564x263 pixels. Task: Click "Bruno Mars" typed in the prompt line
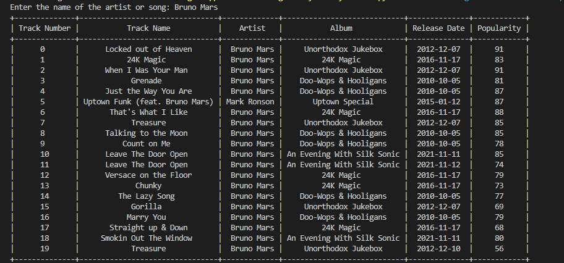click(x=196, y=7)
